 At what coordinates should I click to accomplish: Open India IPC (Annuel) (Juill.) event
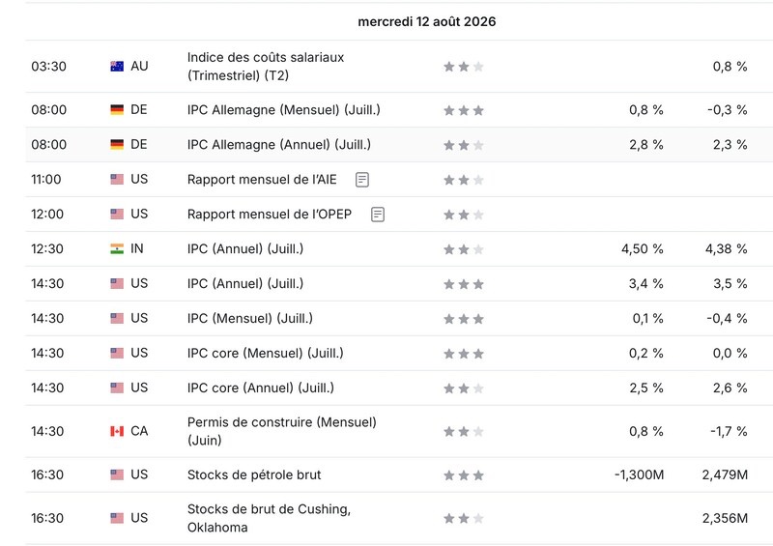[x=245, y=248]
